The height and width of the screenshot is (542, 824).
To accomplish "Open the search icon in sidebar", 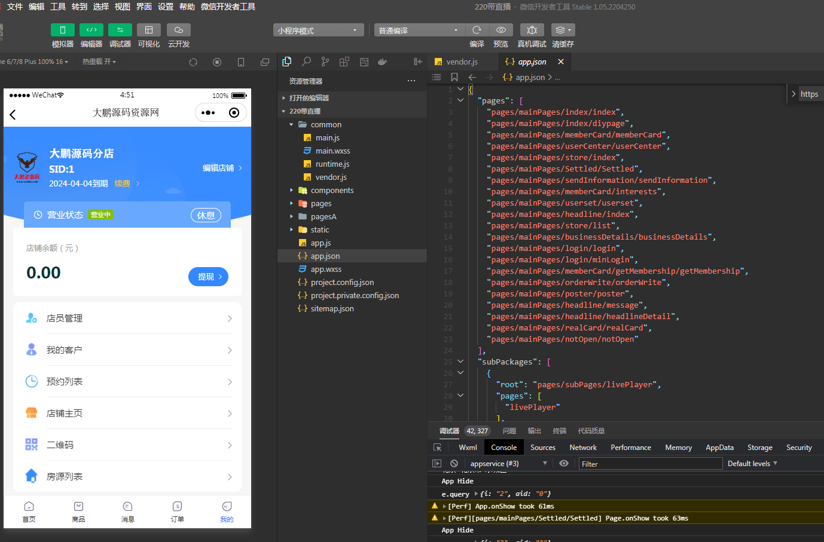I will tap(306, 62).
